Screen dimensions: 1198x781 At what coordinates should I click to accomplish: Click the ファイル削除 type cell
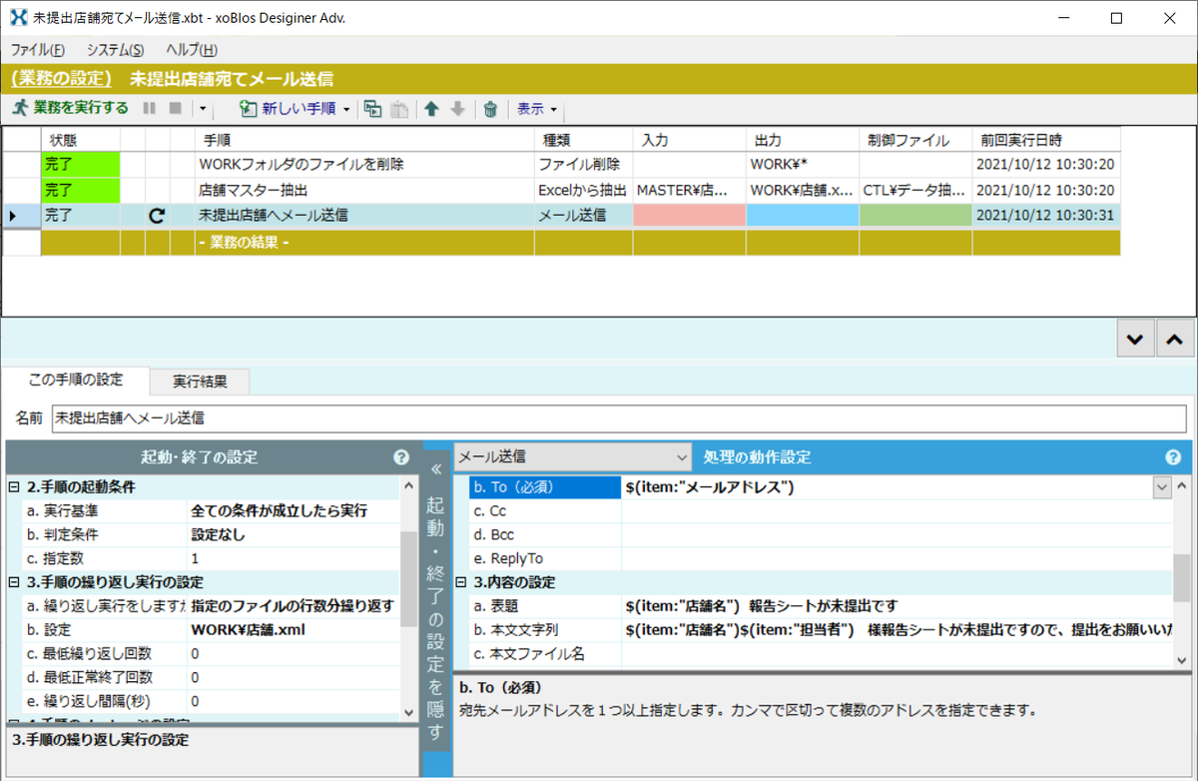(583, 164)
